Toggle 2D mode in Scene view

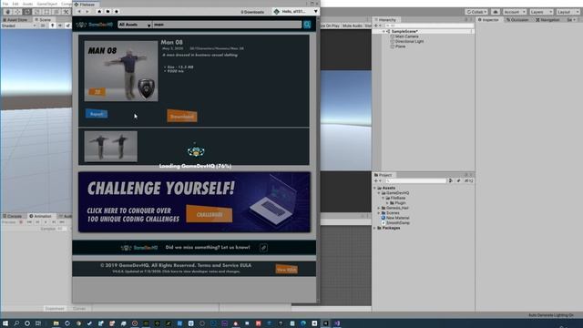tap(43, 26)
